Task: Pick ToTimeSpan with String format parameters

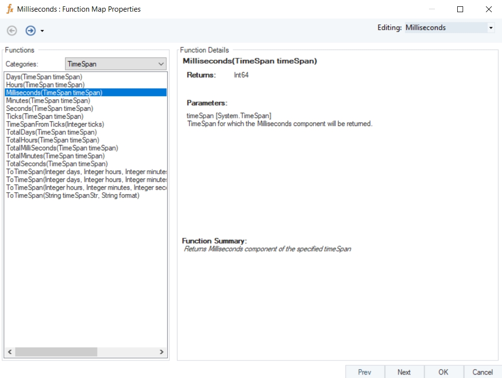Action: pos(72,195)
